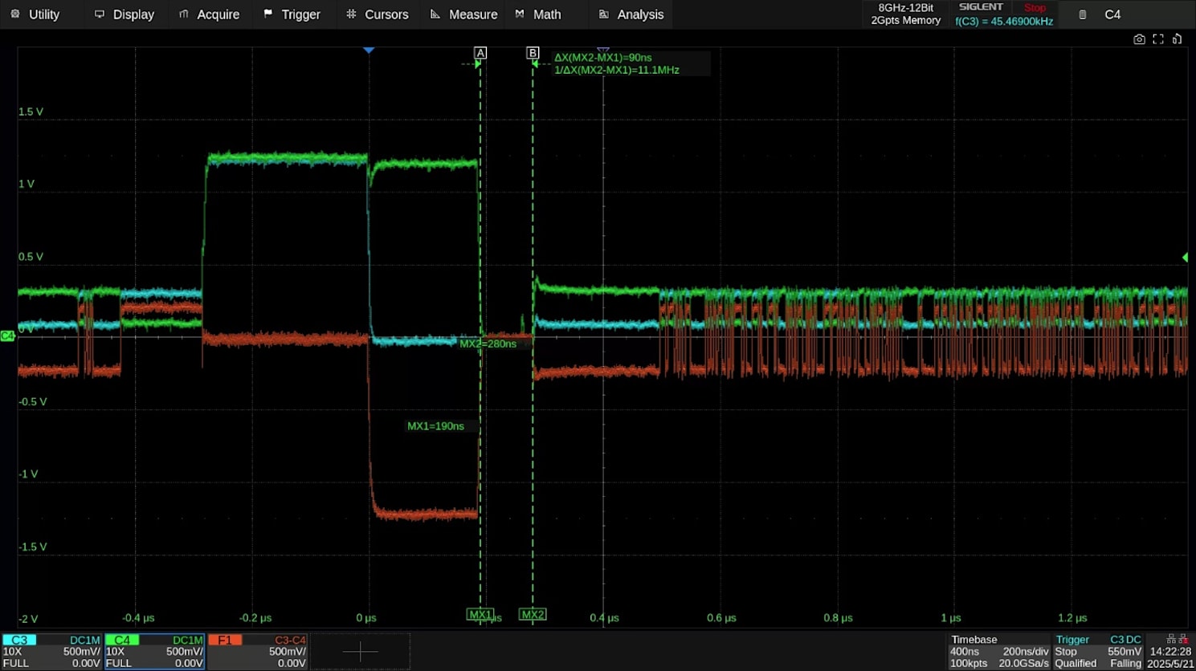Click the blue trigger position marker at top

pos(369,50)
